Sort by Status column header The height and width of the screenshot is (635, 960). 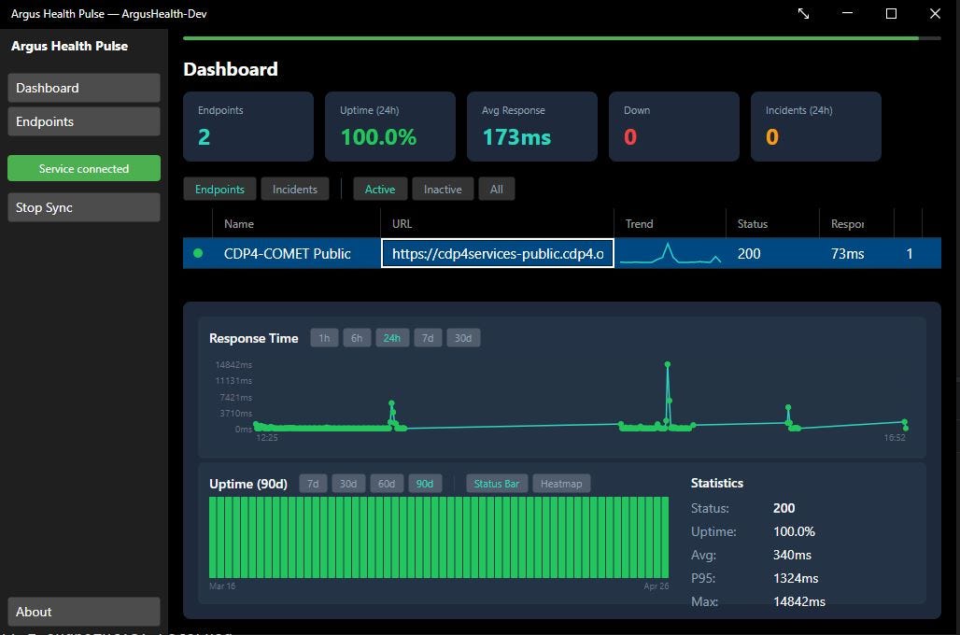[x=772, y=223]
